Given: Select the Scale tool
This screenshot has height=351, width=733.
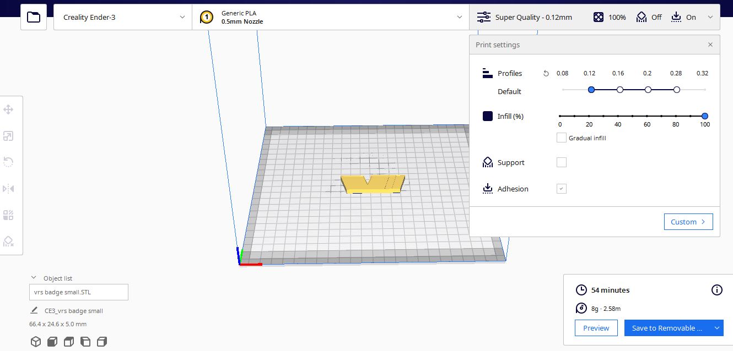Looking at the screenshot, I should 9,135.
